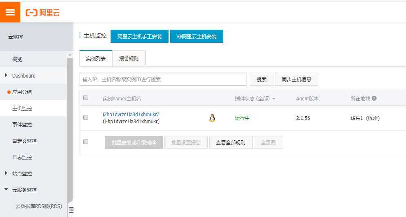This screenshot has height=217, width=406.
Task: Click the 批量安装或升级插件 button
Action: pos(134,142)
